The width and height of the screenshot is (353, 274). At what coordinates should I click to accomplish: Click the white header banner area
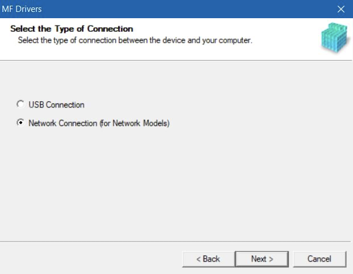[176, 39]
